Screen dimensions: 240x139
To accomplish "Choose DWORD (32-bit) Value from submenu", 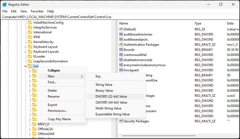I will pyautogui.click(x=111, y=97).
